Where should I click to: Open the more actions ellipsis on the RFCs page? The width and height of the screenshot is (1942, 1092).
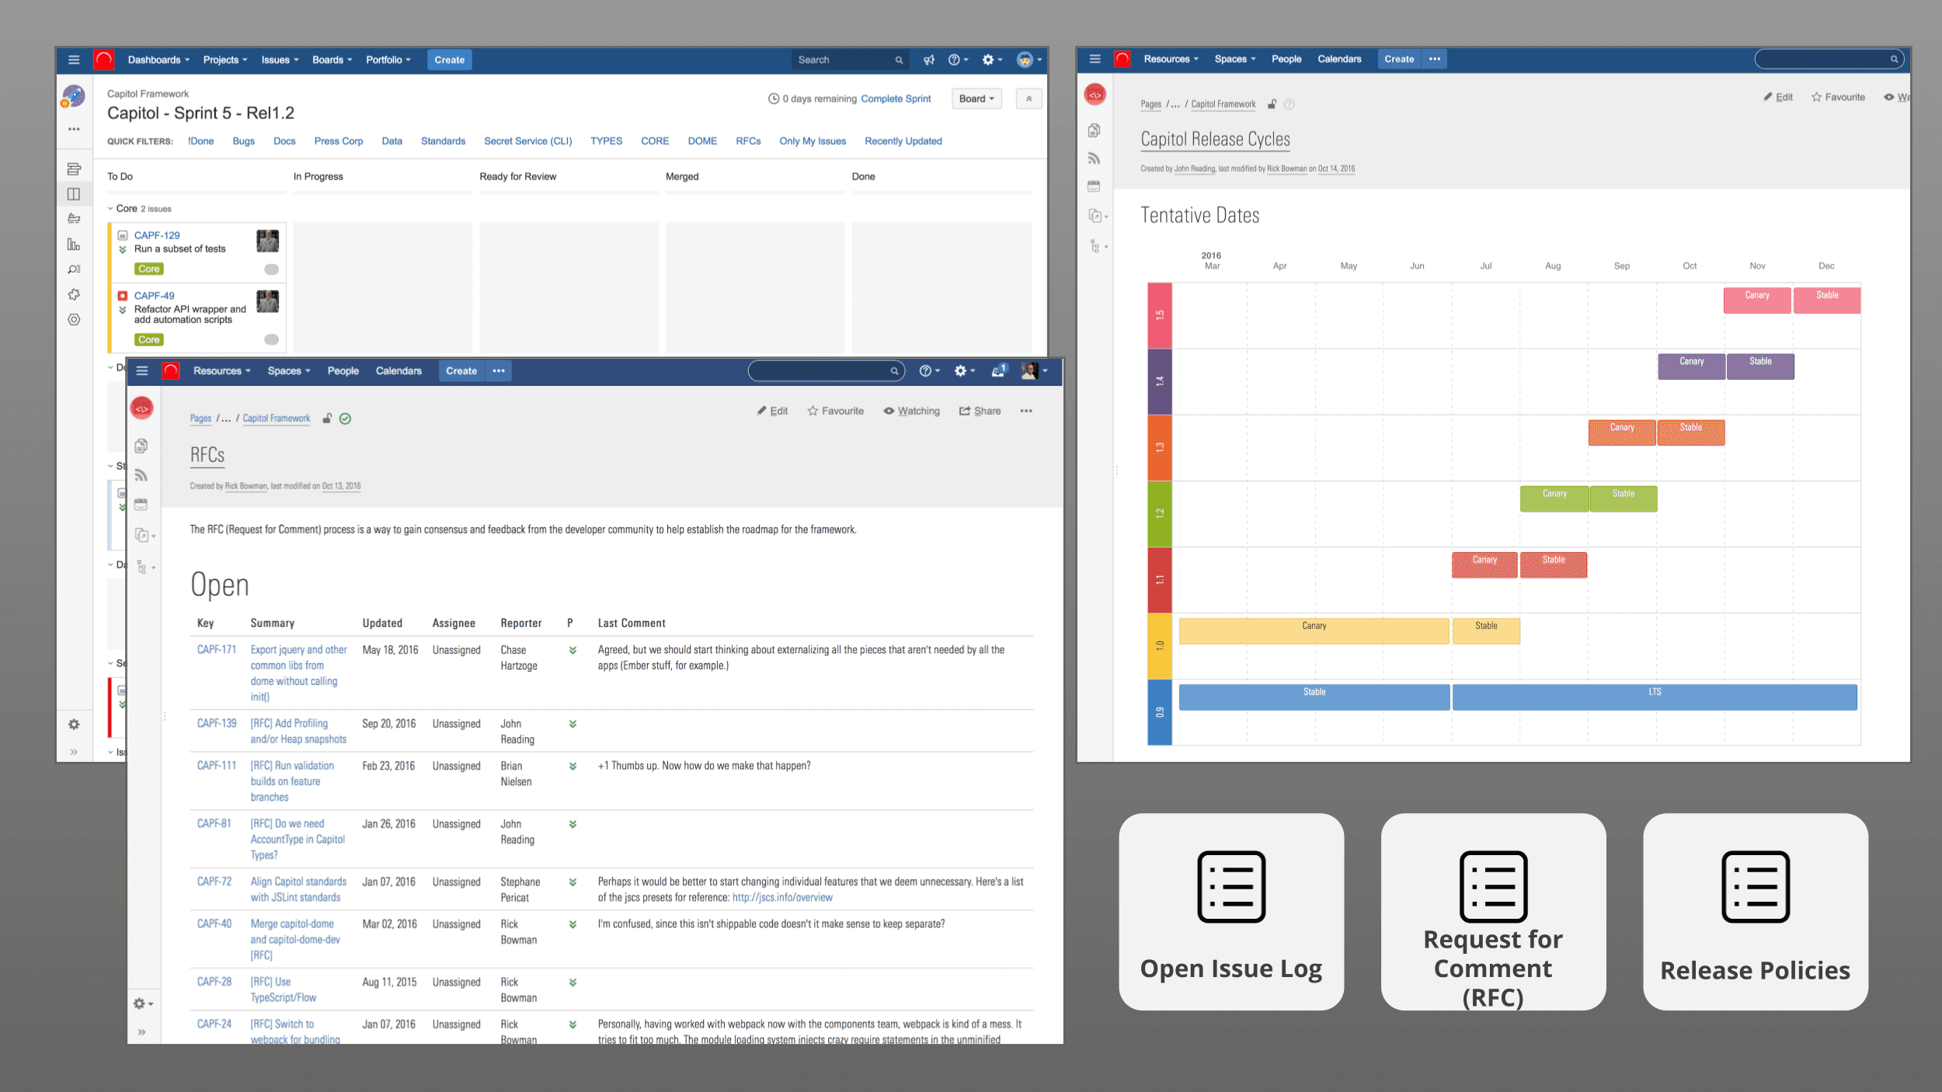1026,411
